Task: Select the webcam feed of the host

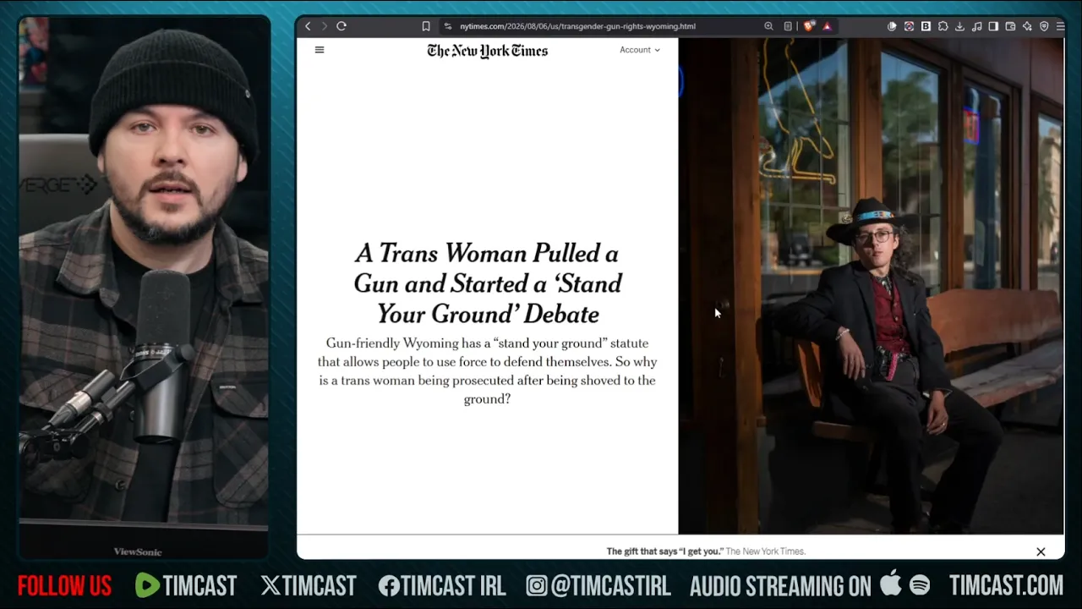Action: (144, 288)
